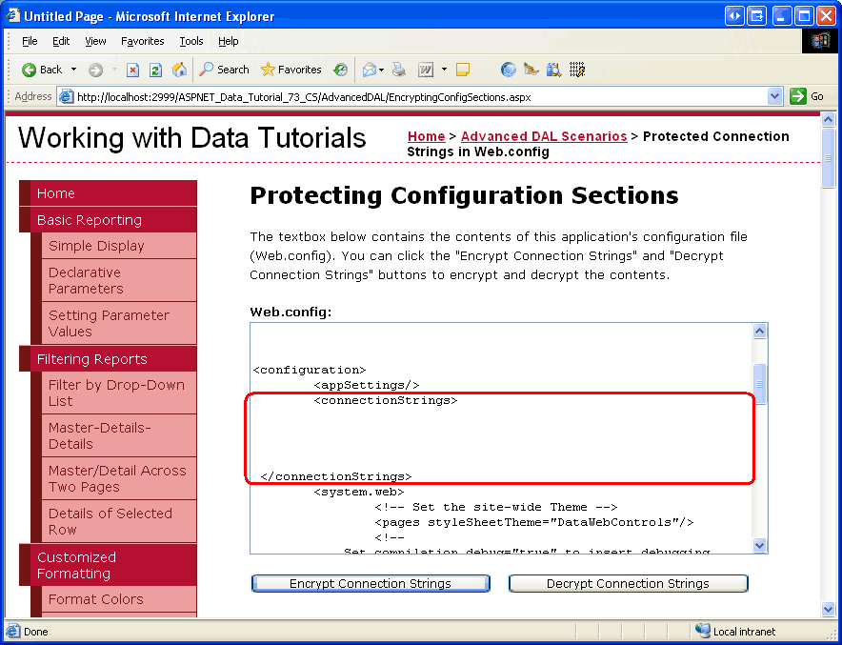
Task: Open the Tools menu
Action: [191, 41]
